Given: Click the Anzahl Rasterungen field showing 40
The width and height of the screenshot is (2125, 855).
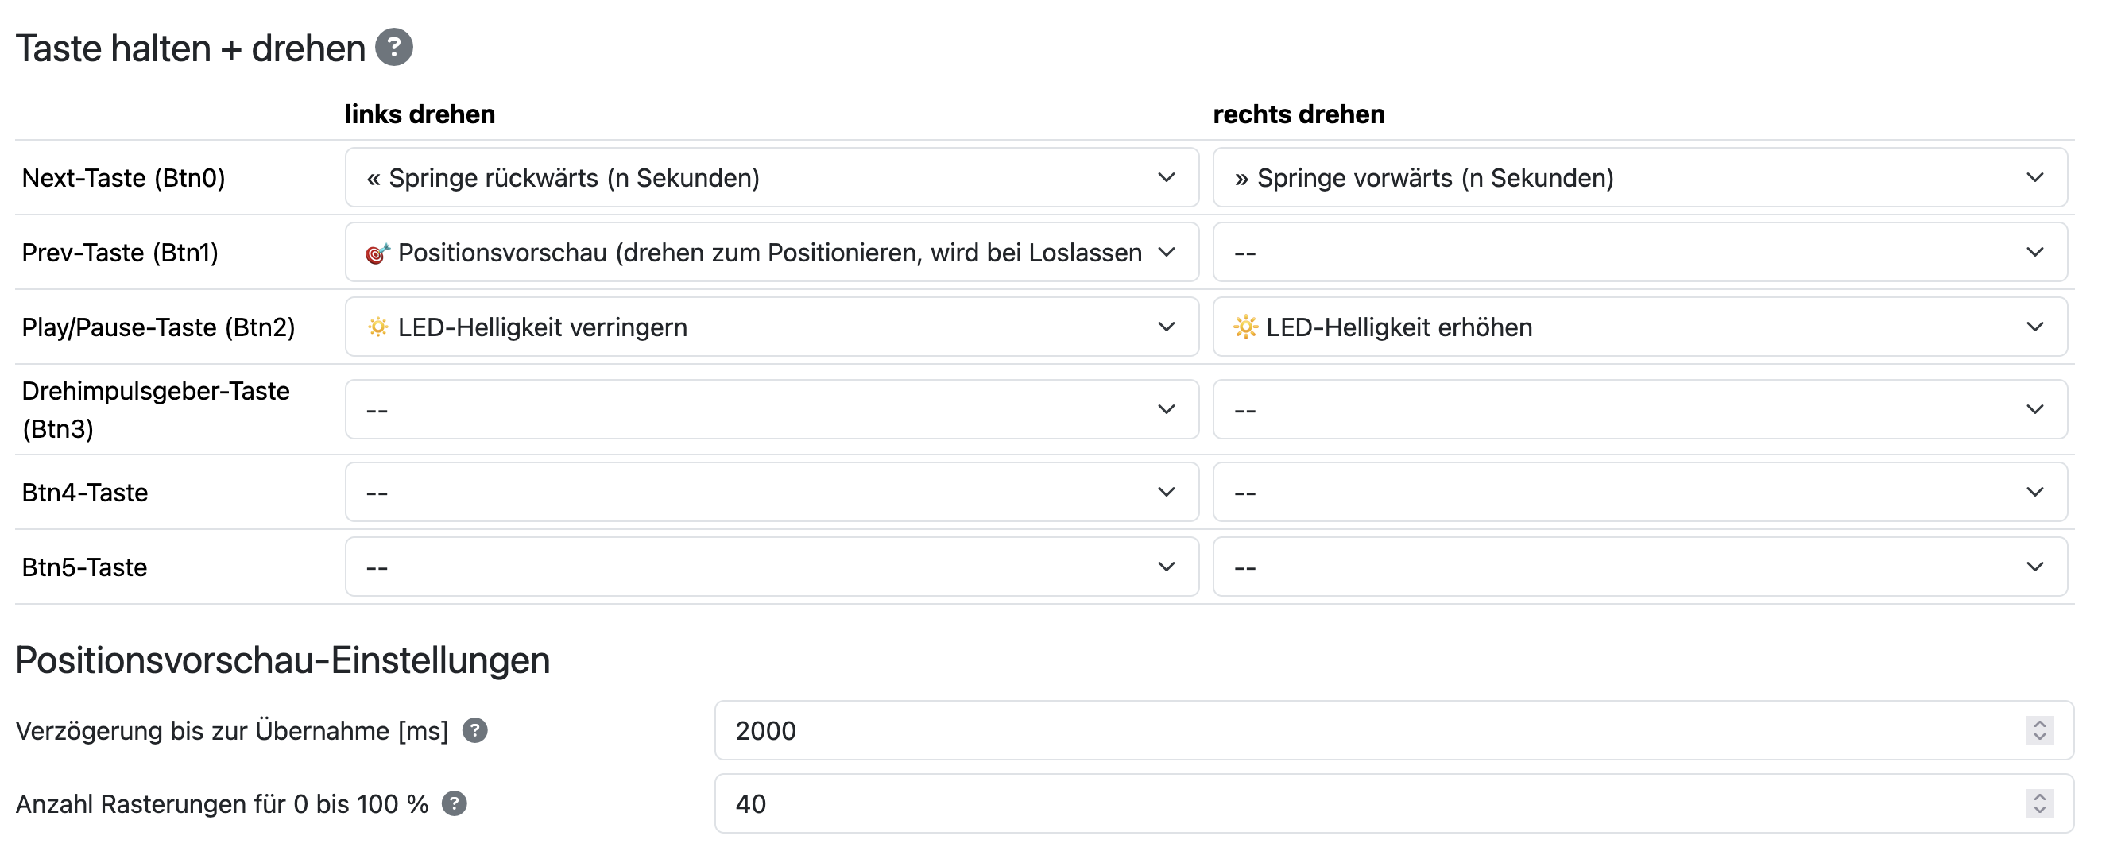Looking at the screenshot, I should [1394, 803].
